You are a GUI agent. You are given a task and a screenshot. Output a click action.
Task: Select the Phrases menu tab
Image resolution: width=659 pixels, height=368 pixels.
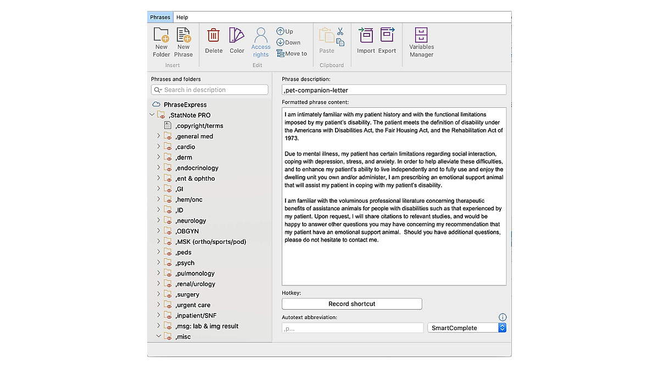[160, 17]
